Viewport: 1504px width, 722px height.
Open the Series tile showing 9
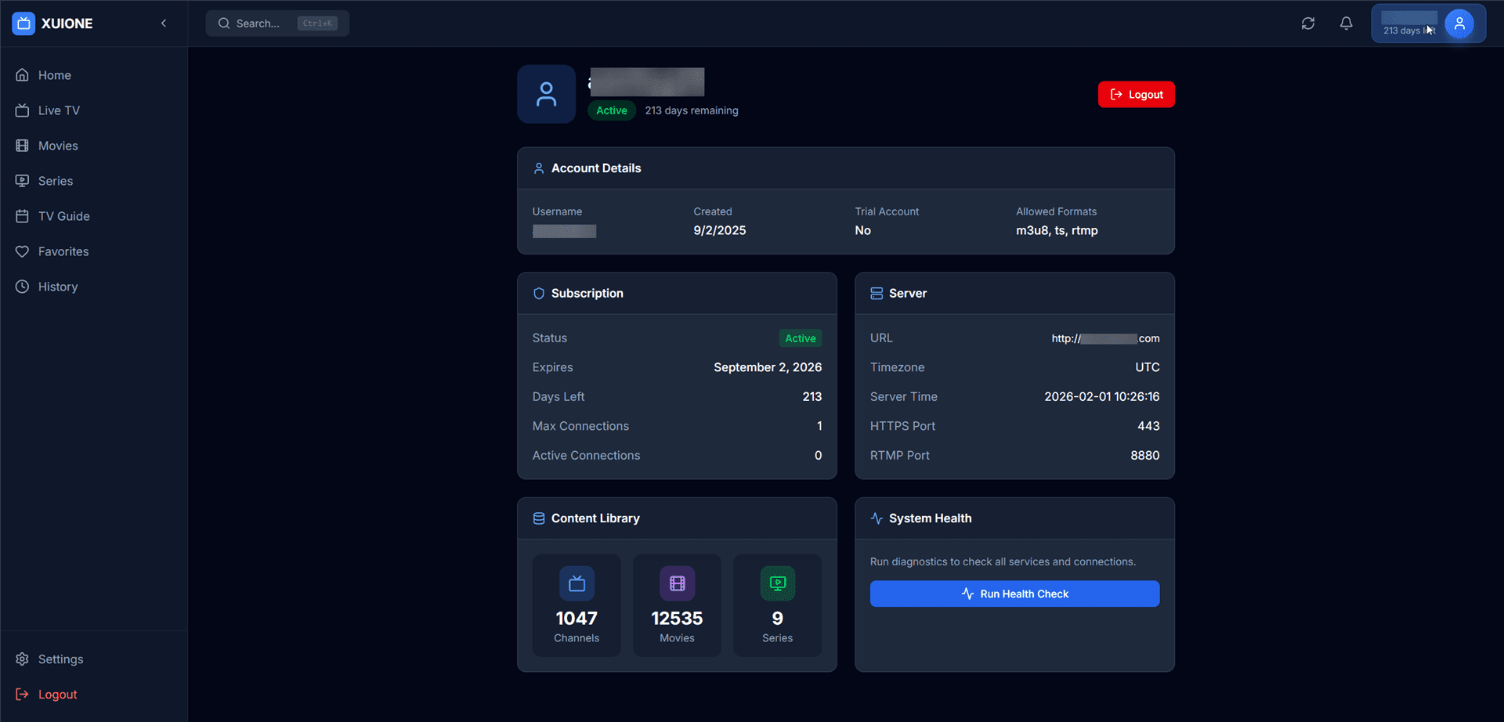(x=777, y=605)
